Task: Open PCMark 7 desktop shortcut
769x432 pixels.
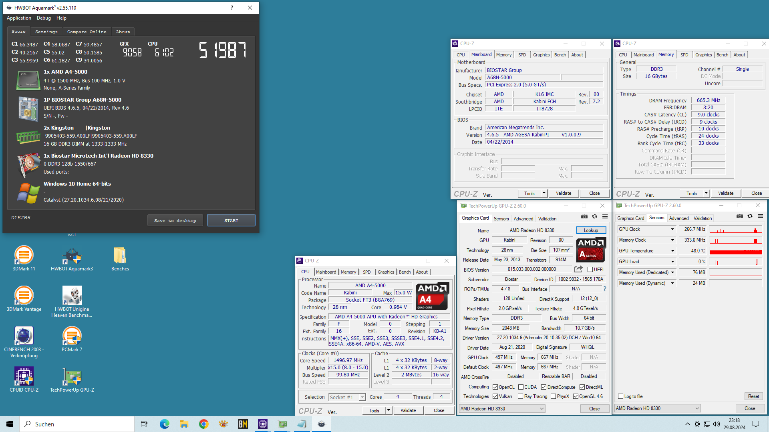Action: (72, 339)
